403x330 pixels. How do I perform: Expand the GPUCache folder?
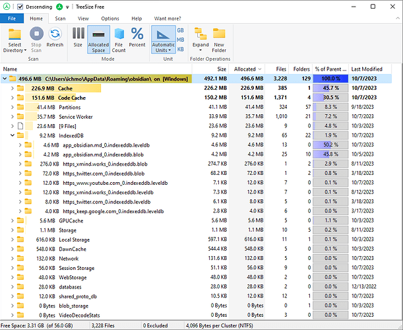[12, 220]
